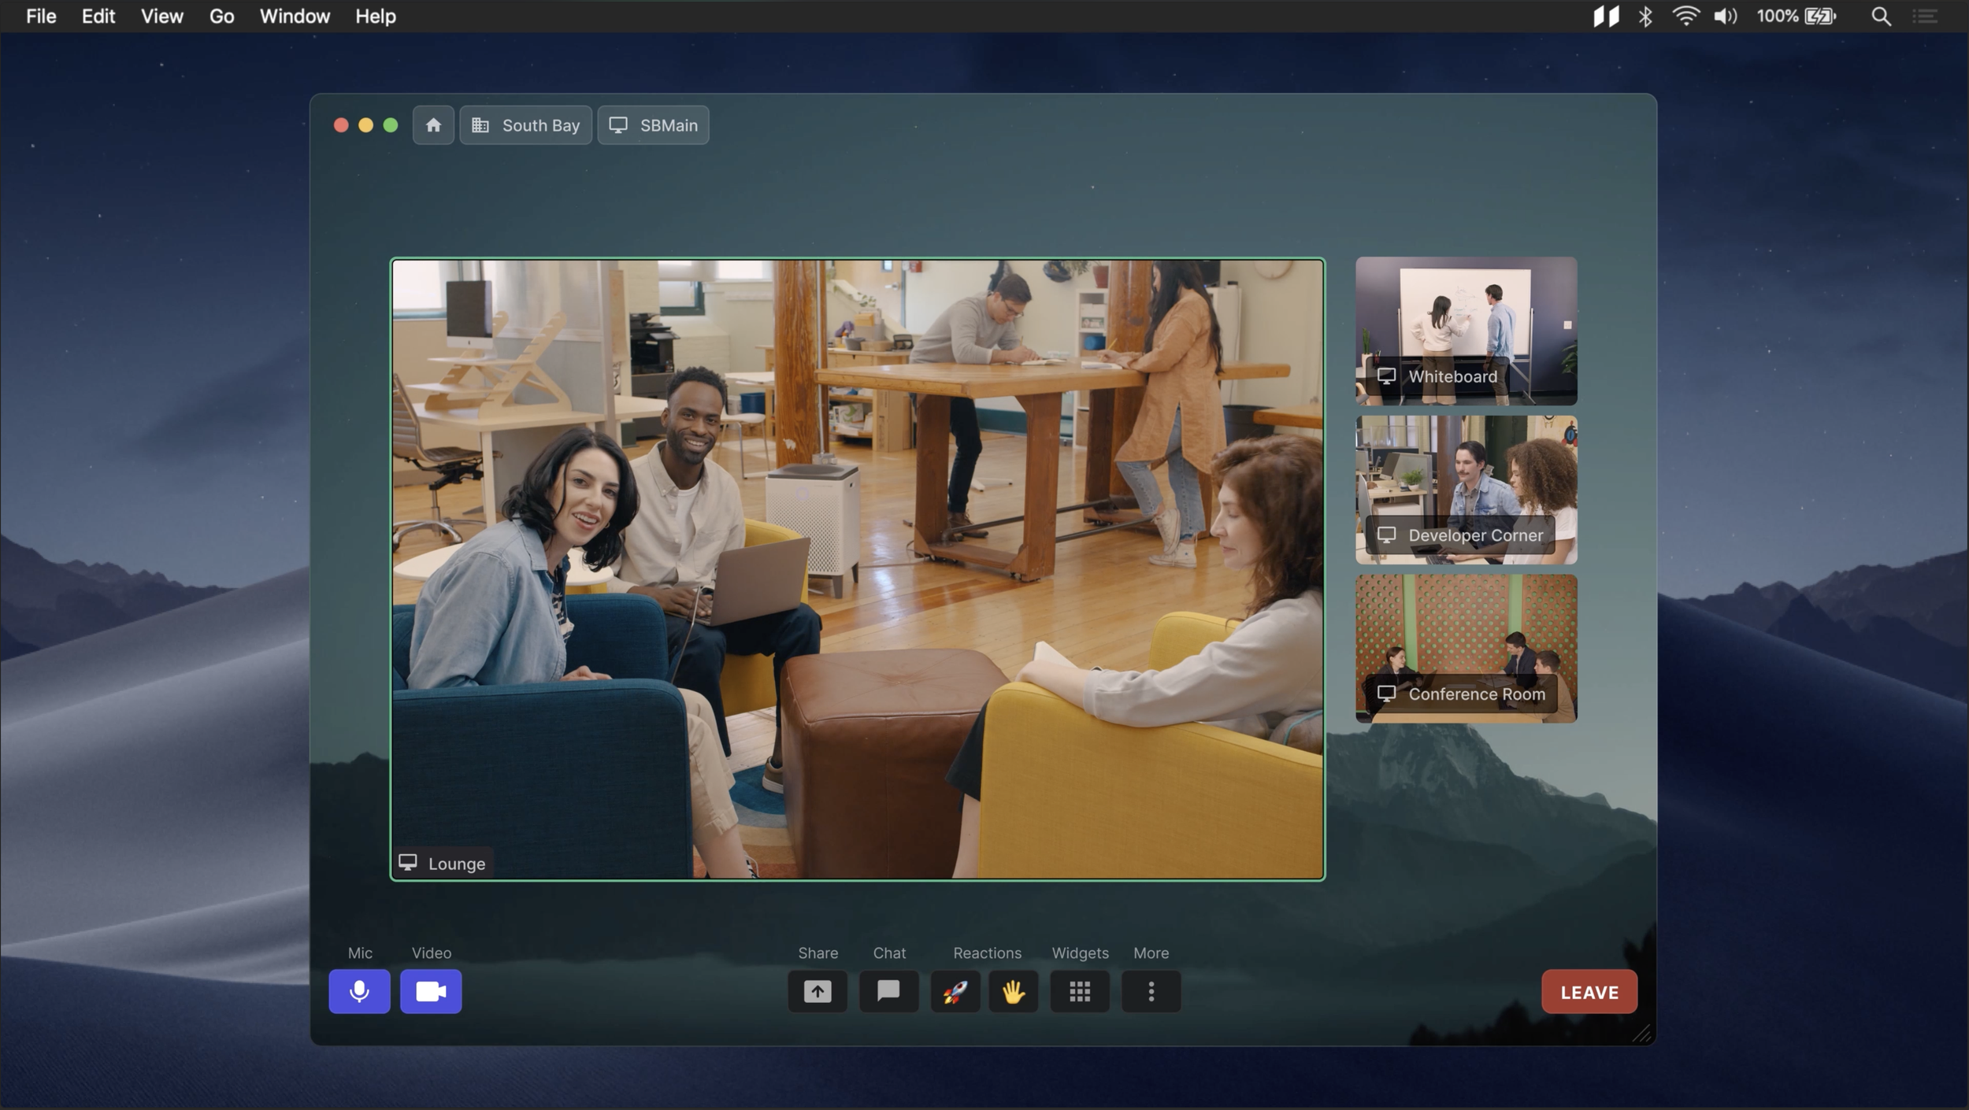The height and width of the screenshot is (1110, 1969).
Task: Click the Wi-Fi menu bar icon
Action: pyautogui.click(x=1685, y=17)
